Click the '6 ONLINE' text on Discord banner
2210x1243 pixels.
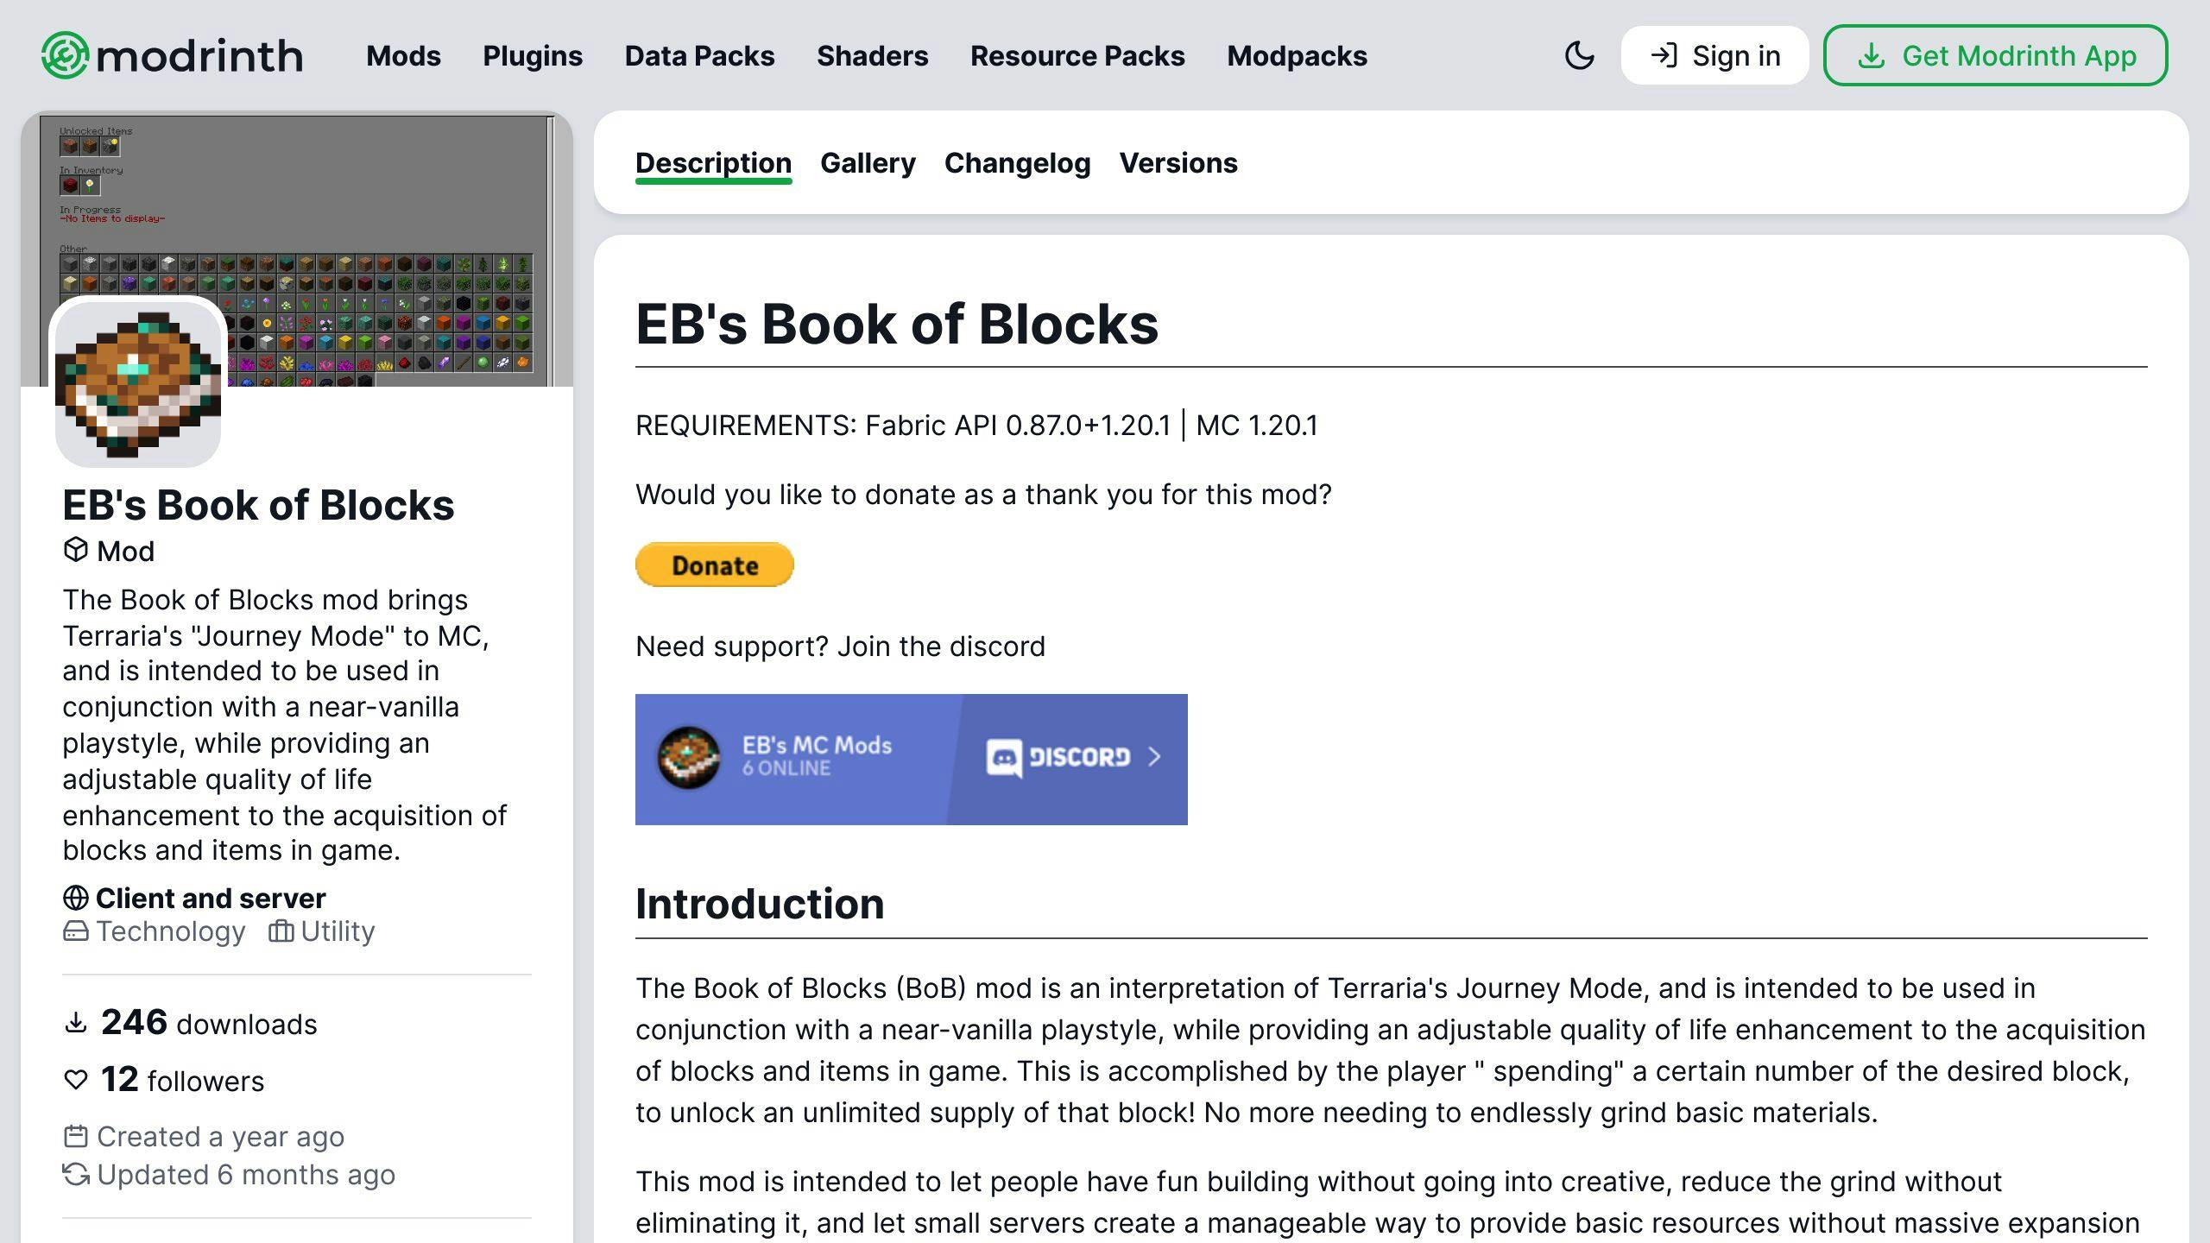pyautogui.click(x=786, y=768)
